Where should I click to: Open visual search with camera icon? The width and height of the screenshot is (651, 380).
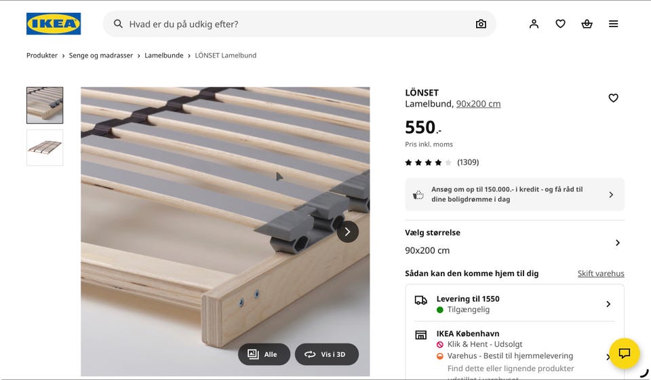[481, 24]
